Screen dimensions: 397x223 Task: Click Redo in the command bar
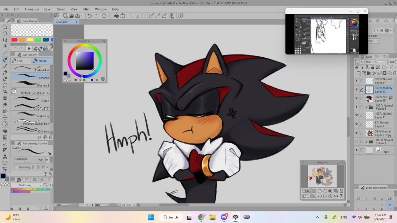96,16
